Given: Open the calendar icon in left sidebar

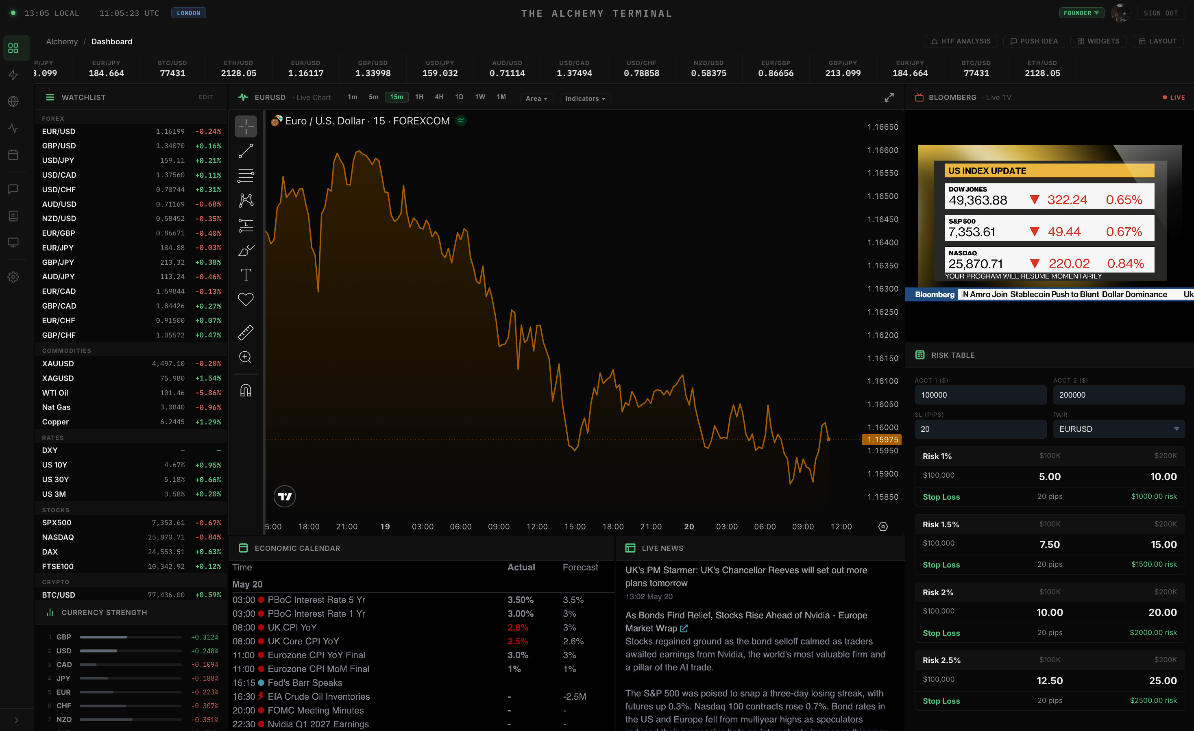Looking at the screenshot, I should tap(13, 155).
